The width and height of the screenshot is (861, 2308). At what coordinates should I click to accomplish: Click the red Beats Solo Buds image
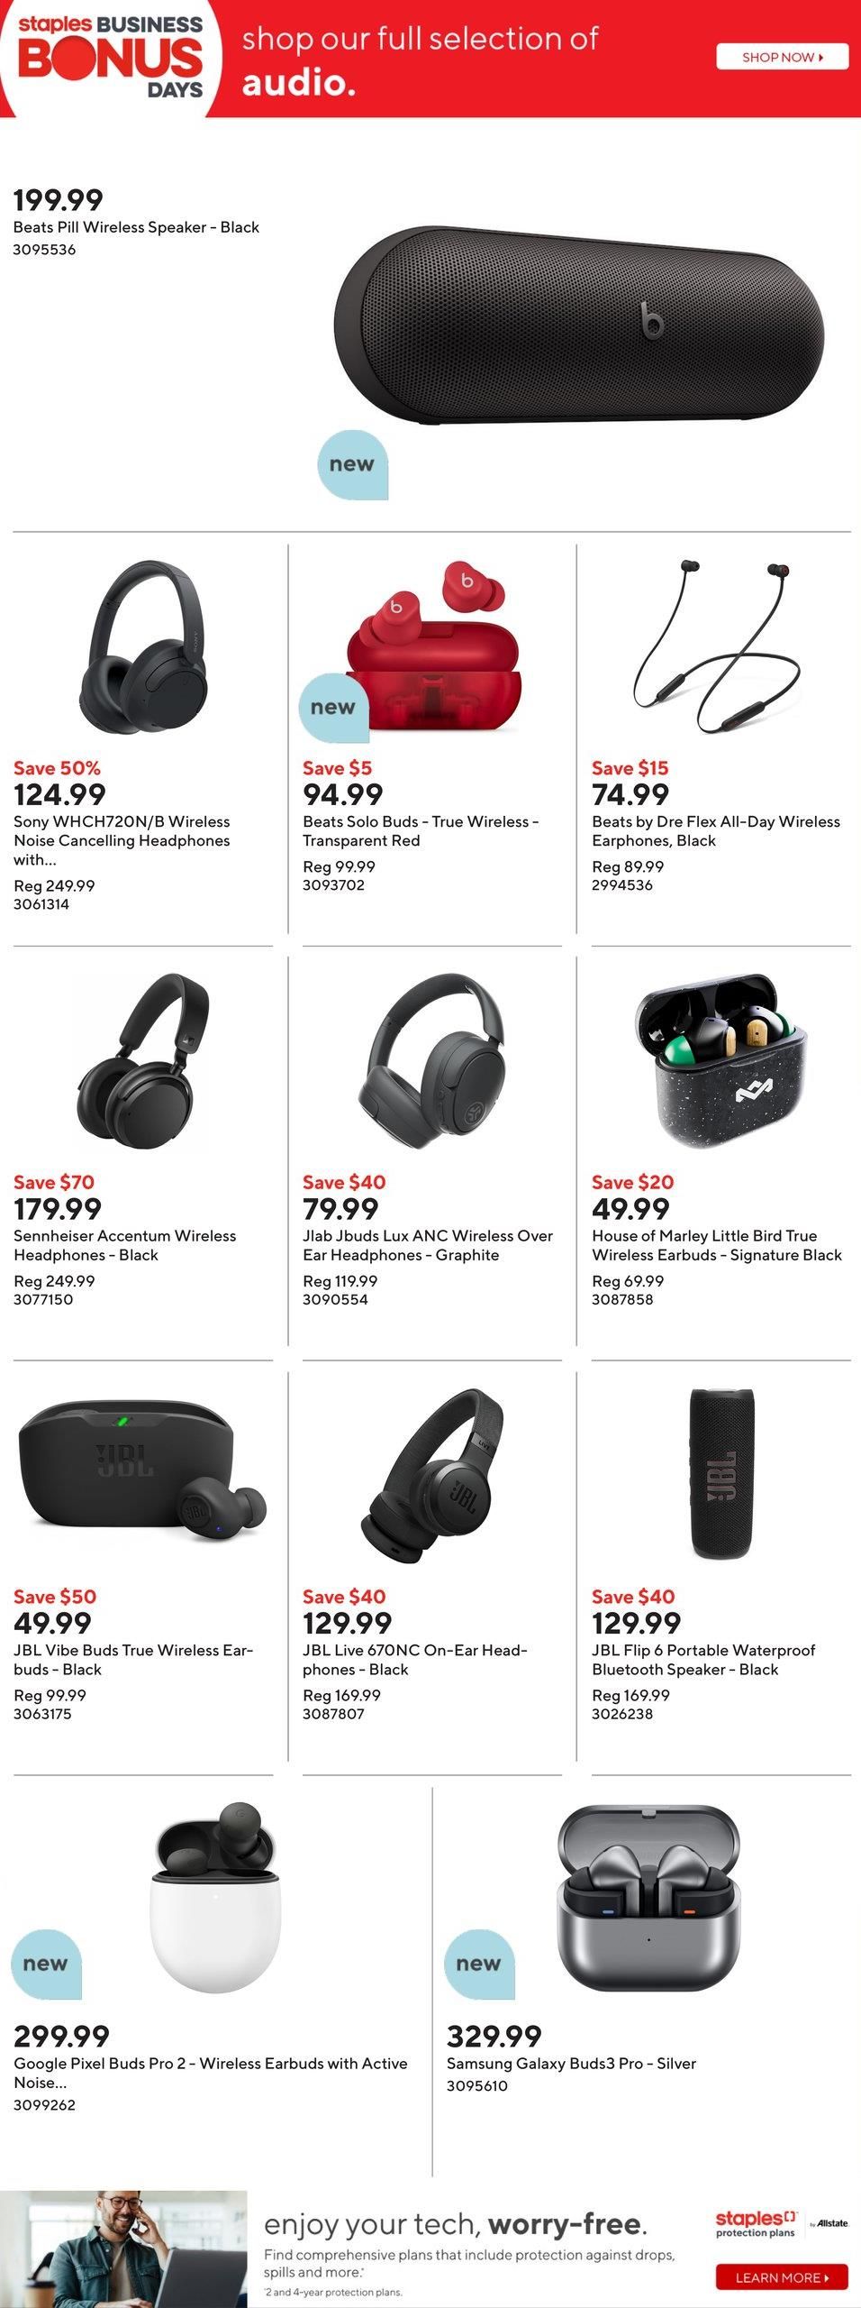coord(433,646)
